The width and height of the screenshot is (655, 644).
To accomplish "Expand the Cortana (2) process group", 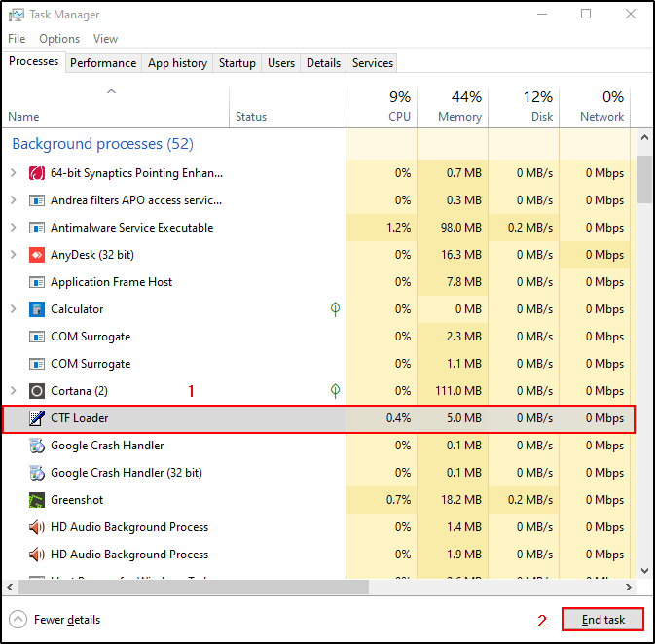I will tap(13, 391).
